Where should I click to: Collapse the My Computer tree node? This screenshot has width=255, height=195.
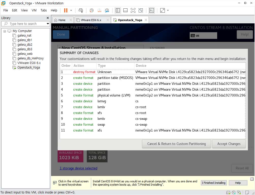click(5, 31)
